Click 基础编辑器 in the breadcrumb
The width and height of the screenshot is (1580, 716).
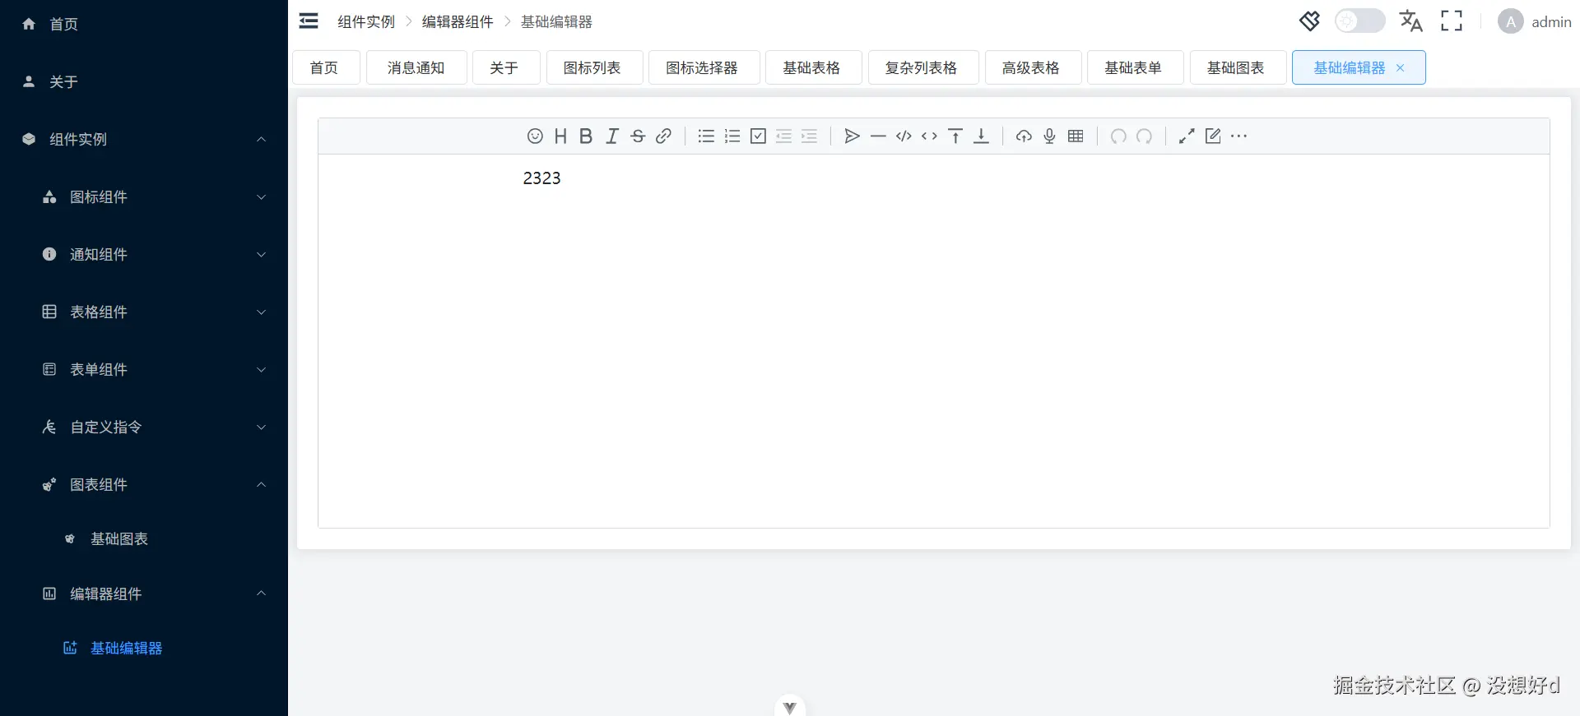click(x=556, y=22)
